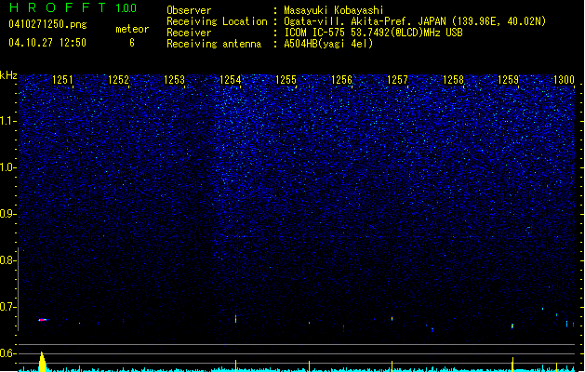
Task: Click the meteor count value 6
Action: coord(132,43)
